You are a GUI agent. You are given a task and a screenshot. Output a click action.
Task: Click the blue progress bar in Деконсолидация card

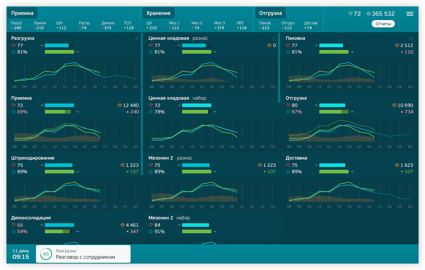coord(59,225)
